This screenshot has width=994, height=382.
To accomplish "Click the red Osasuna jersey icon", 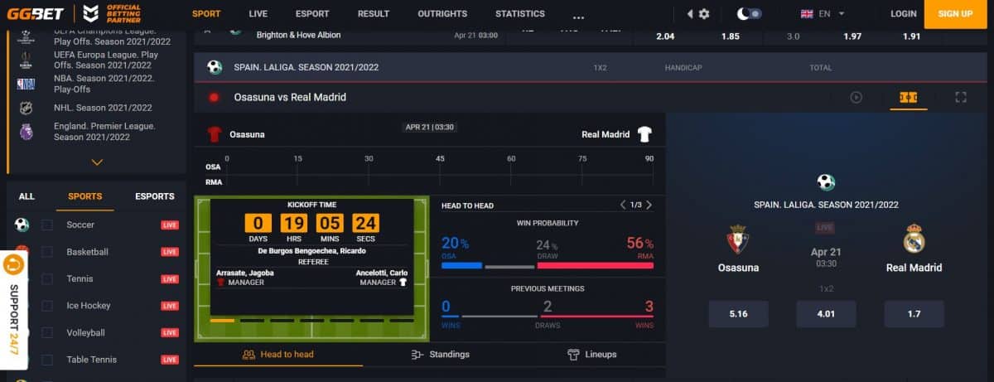I will pos(215,134).
